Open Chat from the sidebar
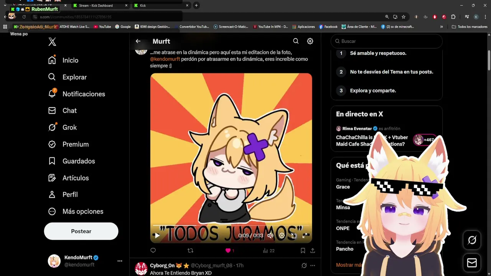 point(63,110)
